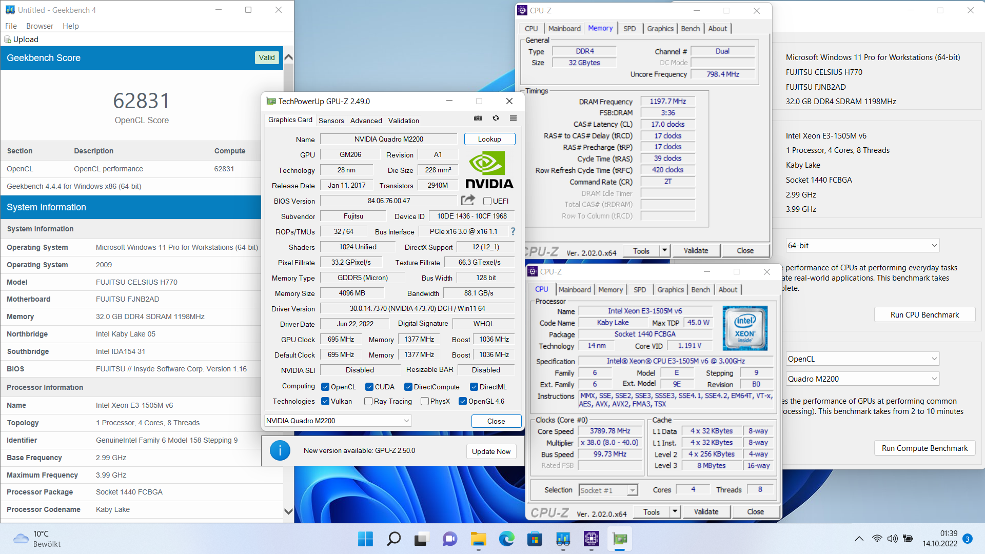
Task: Click Run CPU Benchmark button
Action: (924, 315)
